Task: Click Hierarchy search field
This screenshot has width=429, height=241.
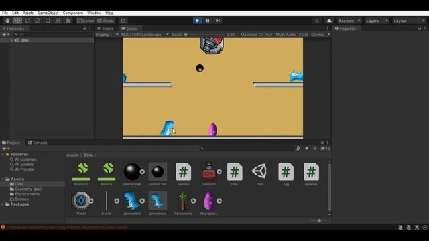Action: click(54, 35)
